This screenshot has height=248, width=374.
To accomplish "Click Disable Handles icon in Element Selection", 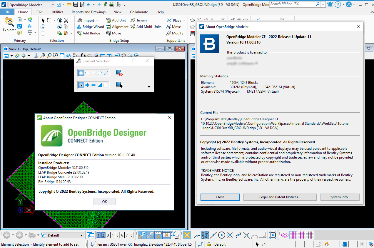I will [119, 73].
